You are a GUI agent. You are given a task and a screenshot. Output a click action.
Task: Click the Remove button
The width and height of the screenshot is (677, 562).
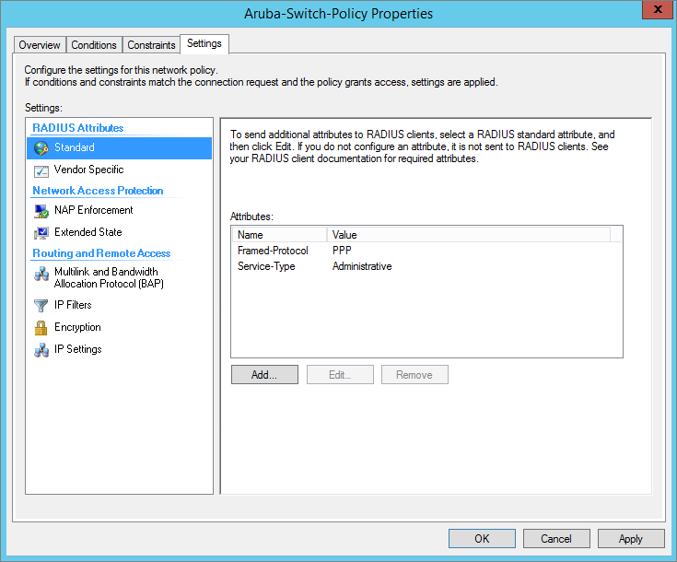point(414,375)
